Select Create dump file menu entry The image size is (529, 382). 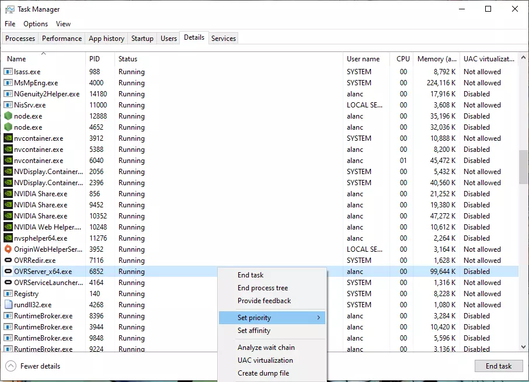click(263, 373)
